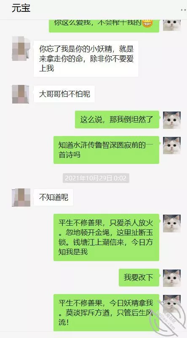Image resolution: width=187 pixels, height=338 pixels.
Task: Click the grinning emoji in top message
Action: coord(147,23)
